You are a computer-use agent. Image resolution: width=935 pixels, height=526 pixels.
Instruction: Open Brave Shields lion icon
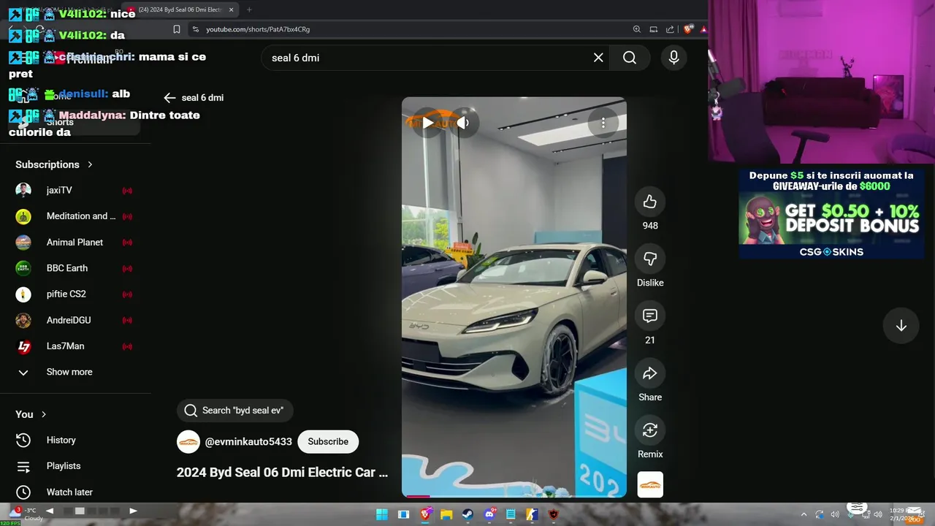pyautogui.click(x=688, y=29)
